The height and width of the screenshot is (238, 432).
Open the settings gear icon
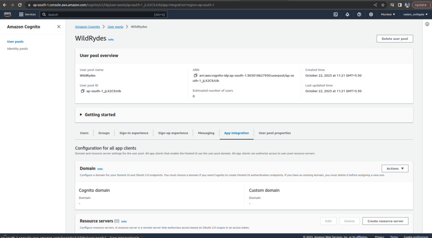tap(371, 14)
